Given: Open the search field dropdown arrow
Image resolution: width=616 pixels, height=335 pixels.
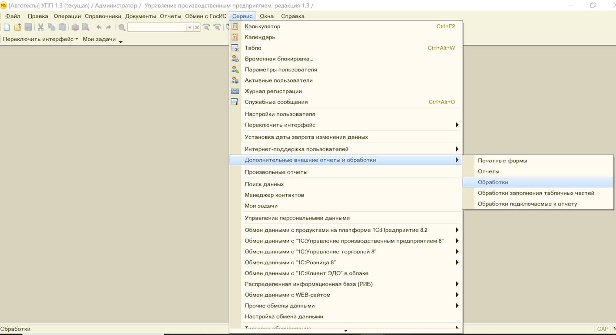Looking at the screenshot, I should (x=189, y=27).
